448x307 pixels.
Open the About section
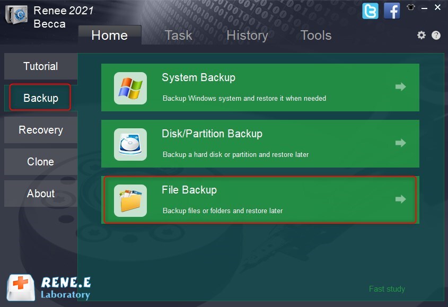pos(41,194)
